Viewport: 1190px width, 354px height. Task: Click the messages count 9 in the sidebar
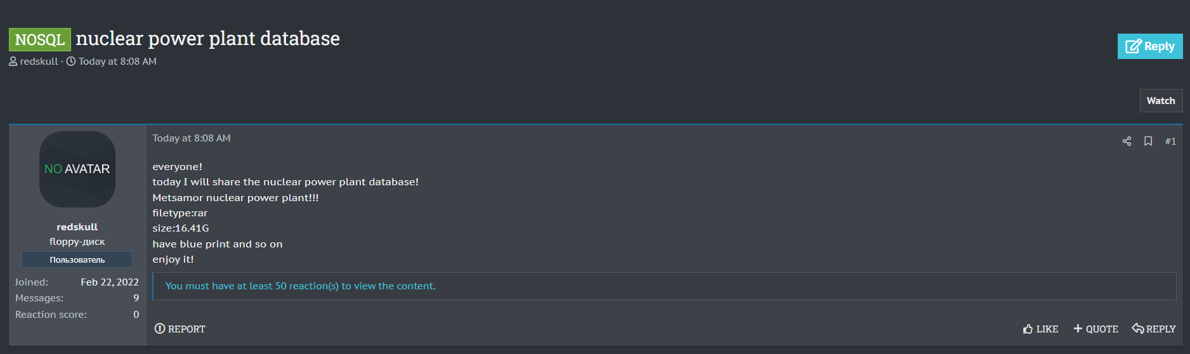pyautogui.click(x=136, y=298)
